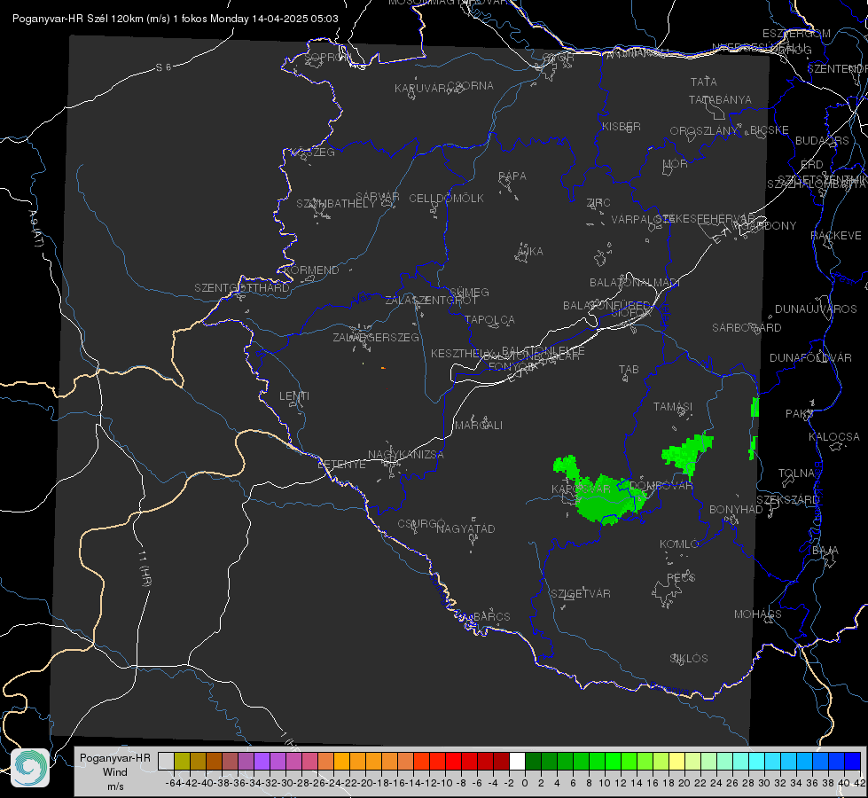Click the LENTI town label
The image size is (868, 798).
[294, 396]
